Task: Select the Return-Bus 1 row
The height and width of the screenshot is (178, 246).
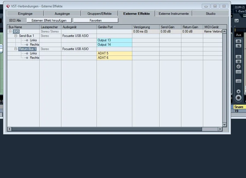Action: [28, 49]
